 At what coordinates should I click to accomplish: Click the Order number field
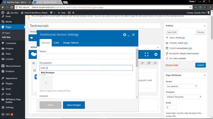point(171,107)
